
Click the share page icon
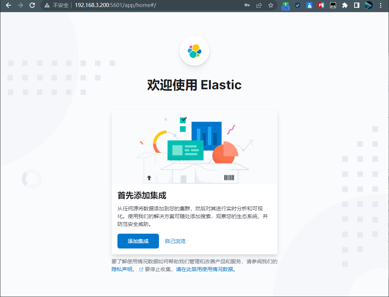tap(259, 6)
